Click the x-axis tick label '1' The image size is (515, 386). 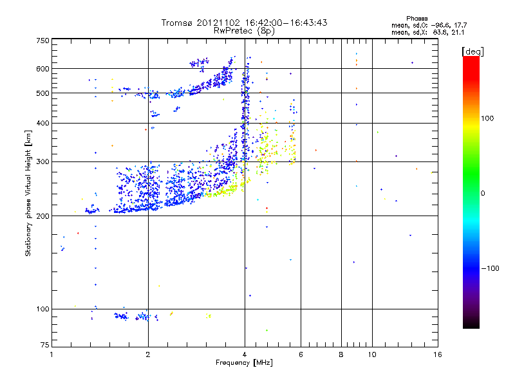[51, 354]
